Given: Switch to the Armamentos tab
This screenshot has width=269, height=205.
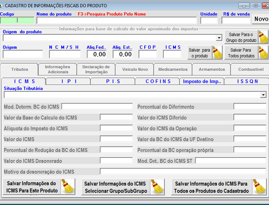Looking at the screenshot, I should 212,69.
